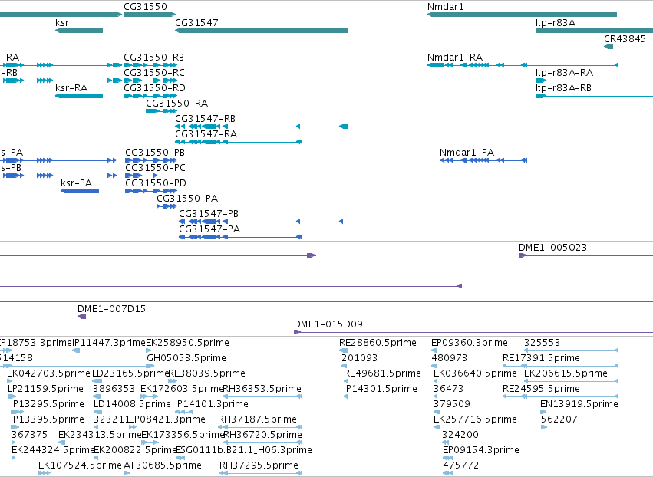
Task: Select EST IP13395.5prime
Action: click(48, 419)
